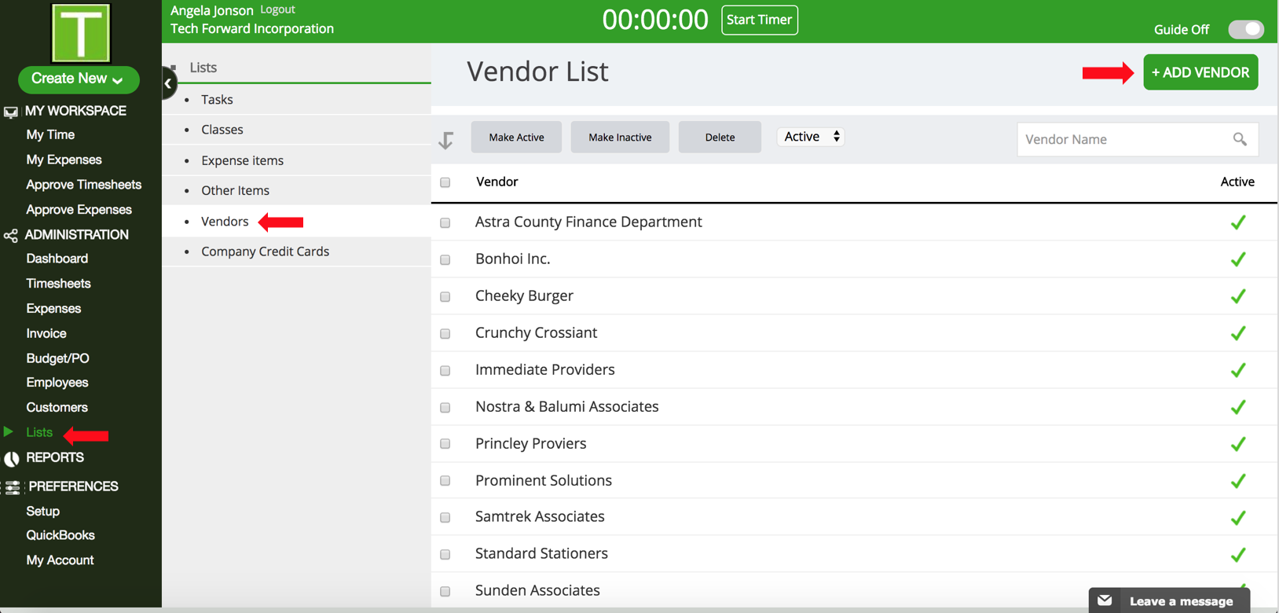This screenshot has width=1279, height=613.
Task: Check the Astra County Finance Department checkbox
Action: pos(445,222)
